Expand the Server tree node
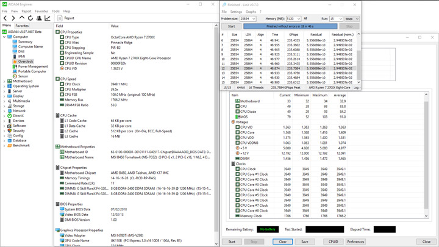 pos(4,91)
